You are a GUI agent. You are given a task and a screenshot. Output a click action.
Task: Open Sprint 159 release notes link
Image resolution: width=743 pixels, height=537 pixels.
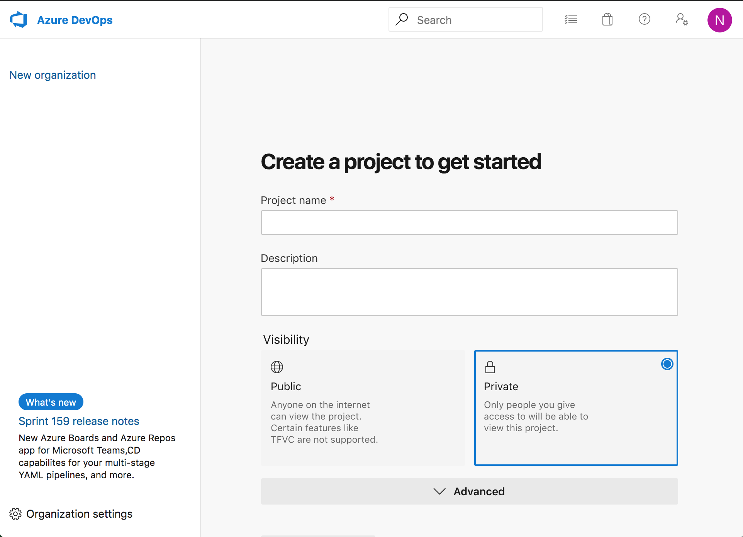[79, 421]
